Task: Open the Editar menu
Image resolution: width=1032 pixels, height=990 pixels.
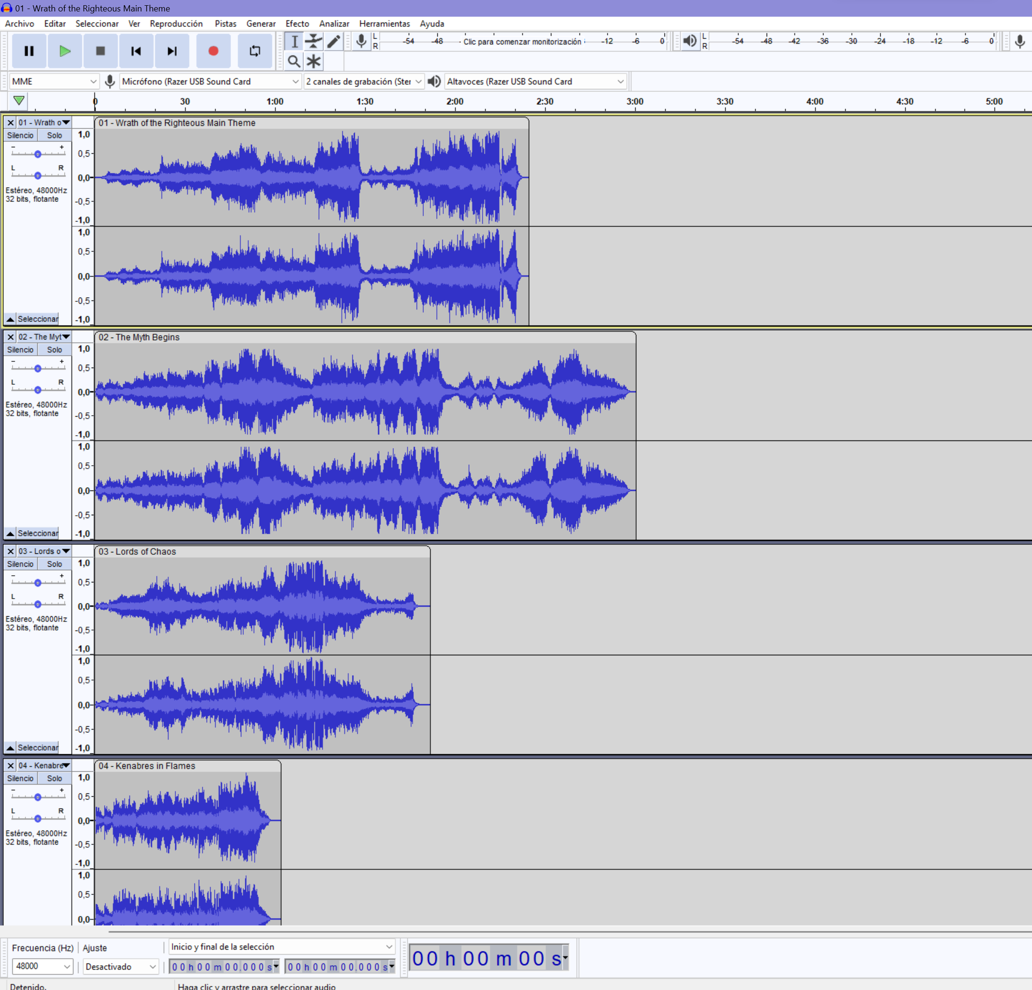Action: [55, 24]
